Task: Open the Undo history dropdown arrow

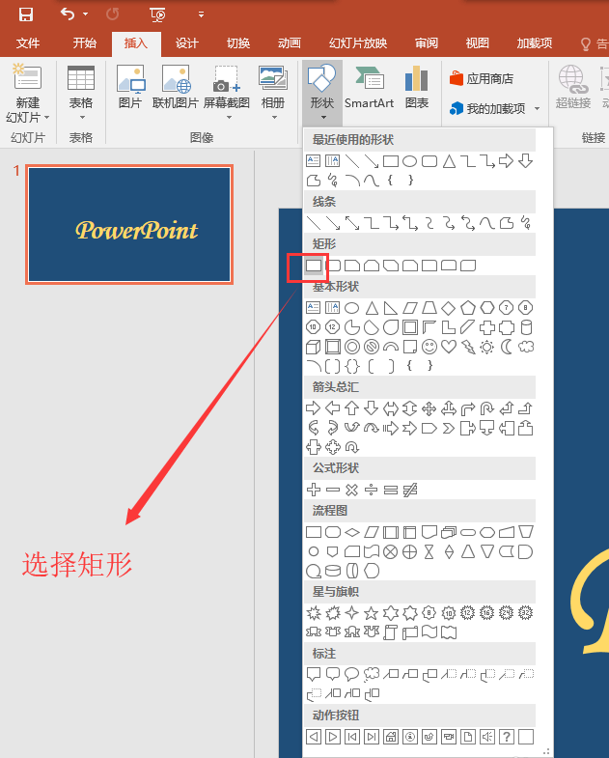Action: point(86,14)
